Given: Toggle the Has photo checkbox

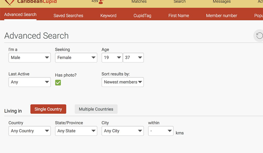Looking at the screenshot, I should point(58,82).
